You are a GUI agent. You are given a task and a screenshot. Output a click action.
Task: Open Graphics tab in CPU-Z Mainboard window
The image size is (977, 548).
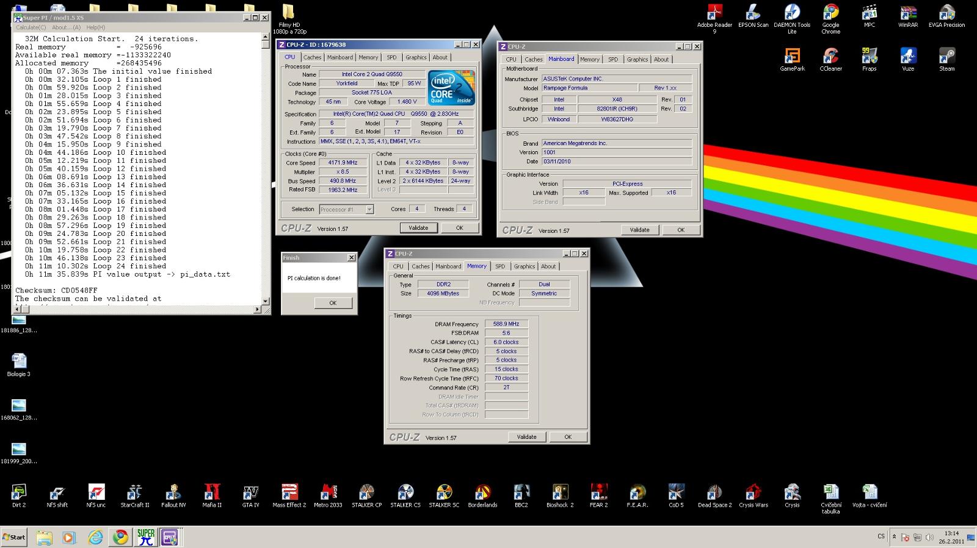[x=637, y=60]
